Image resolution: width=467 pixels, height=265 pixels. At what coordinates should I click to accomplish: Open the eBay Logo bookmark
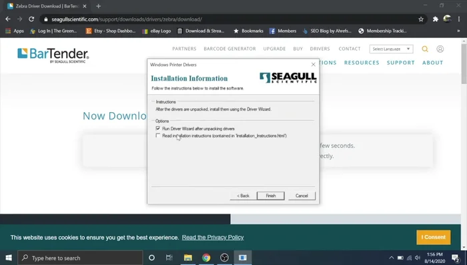(157, 31)
